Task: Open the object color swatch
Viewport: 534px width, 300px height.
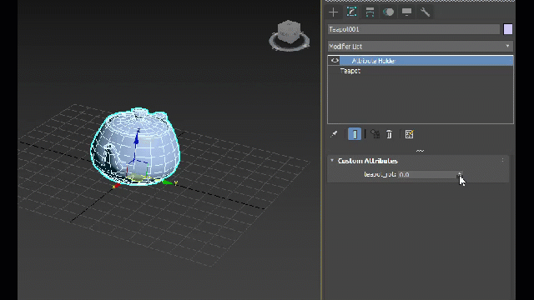Action: (x=508, y=29)
